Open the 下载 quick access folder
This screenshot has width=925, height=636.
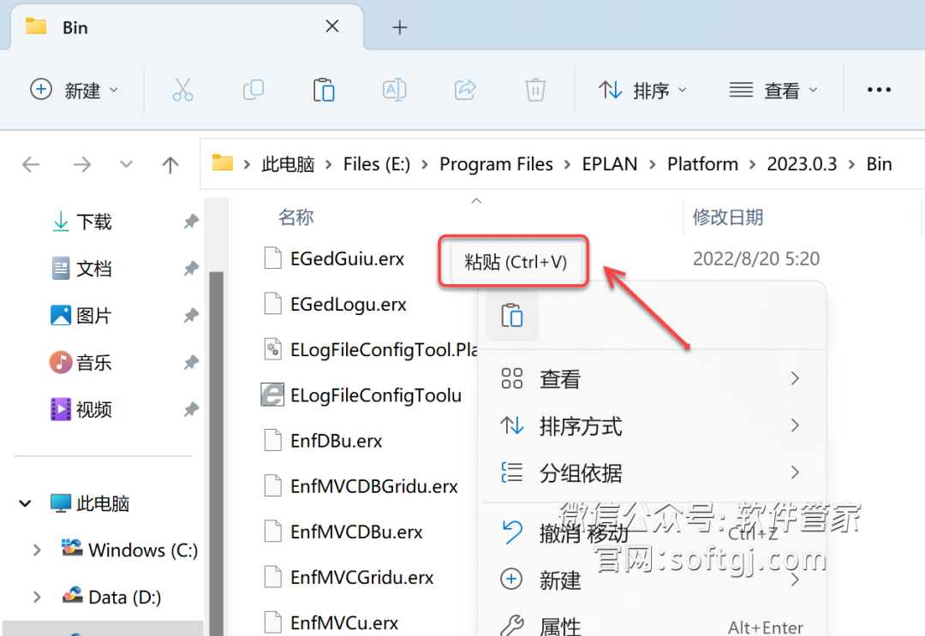tap(93, 223)
